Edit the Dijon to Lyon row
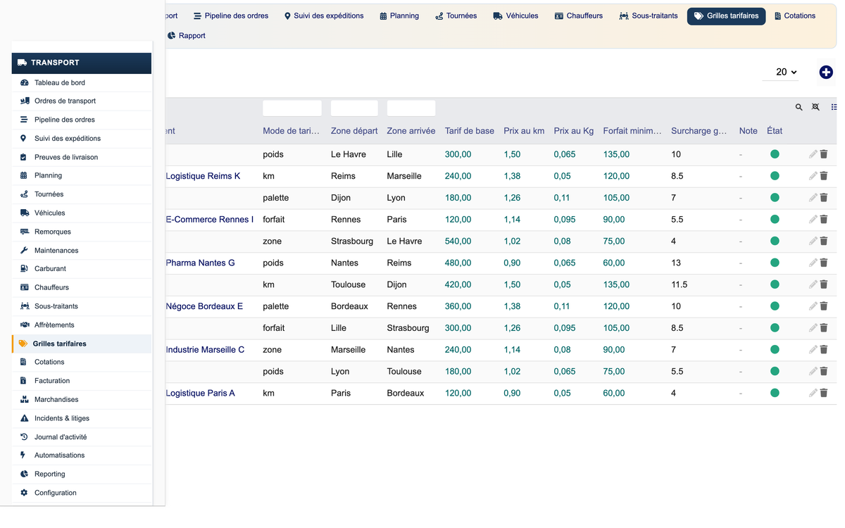 pos(813,198)
